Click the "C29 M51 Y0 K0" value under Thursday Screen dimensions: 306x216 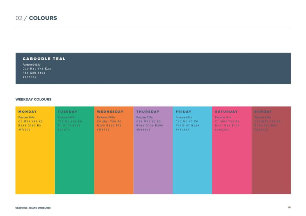(149, 121)
